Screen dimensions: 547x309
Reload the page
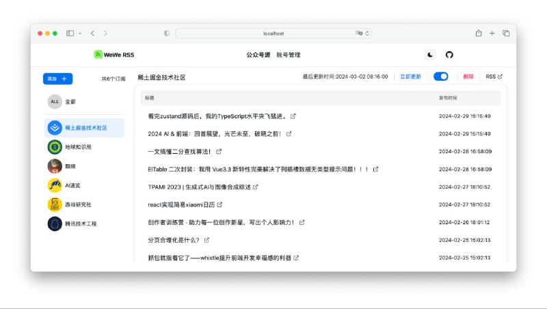(367, 33)
